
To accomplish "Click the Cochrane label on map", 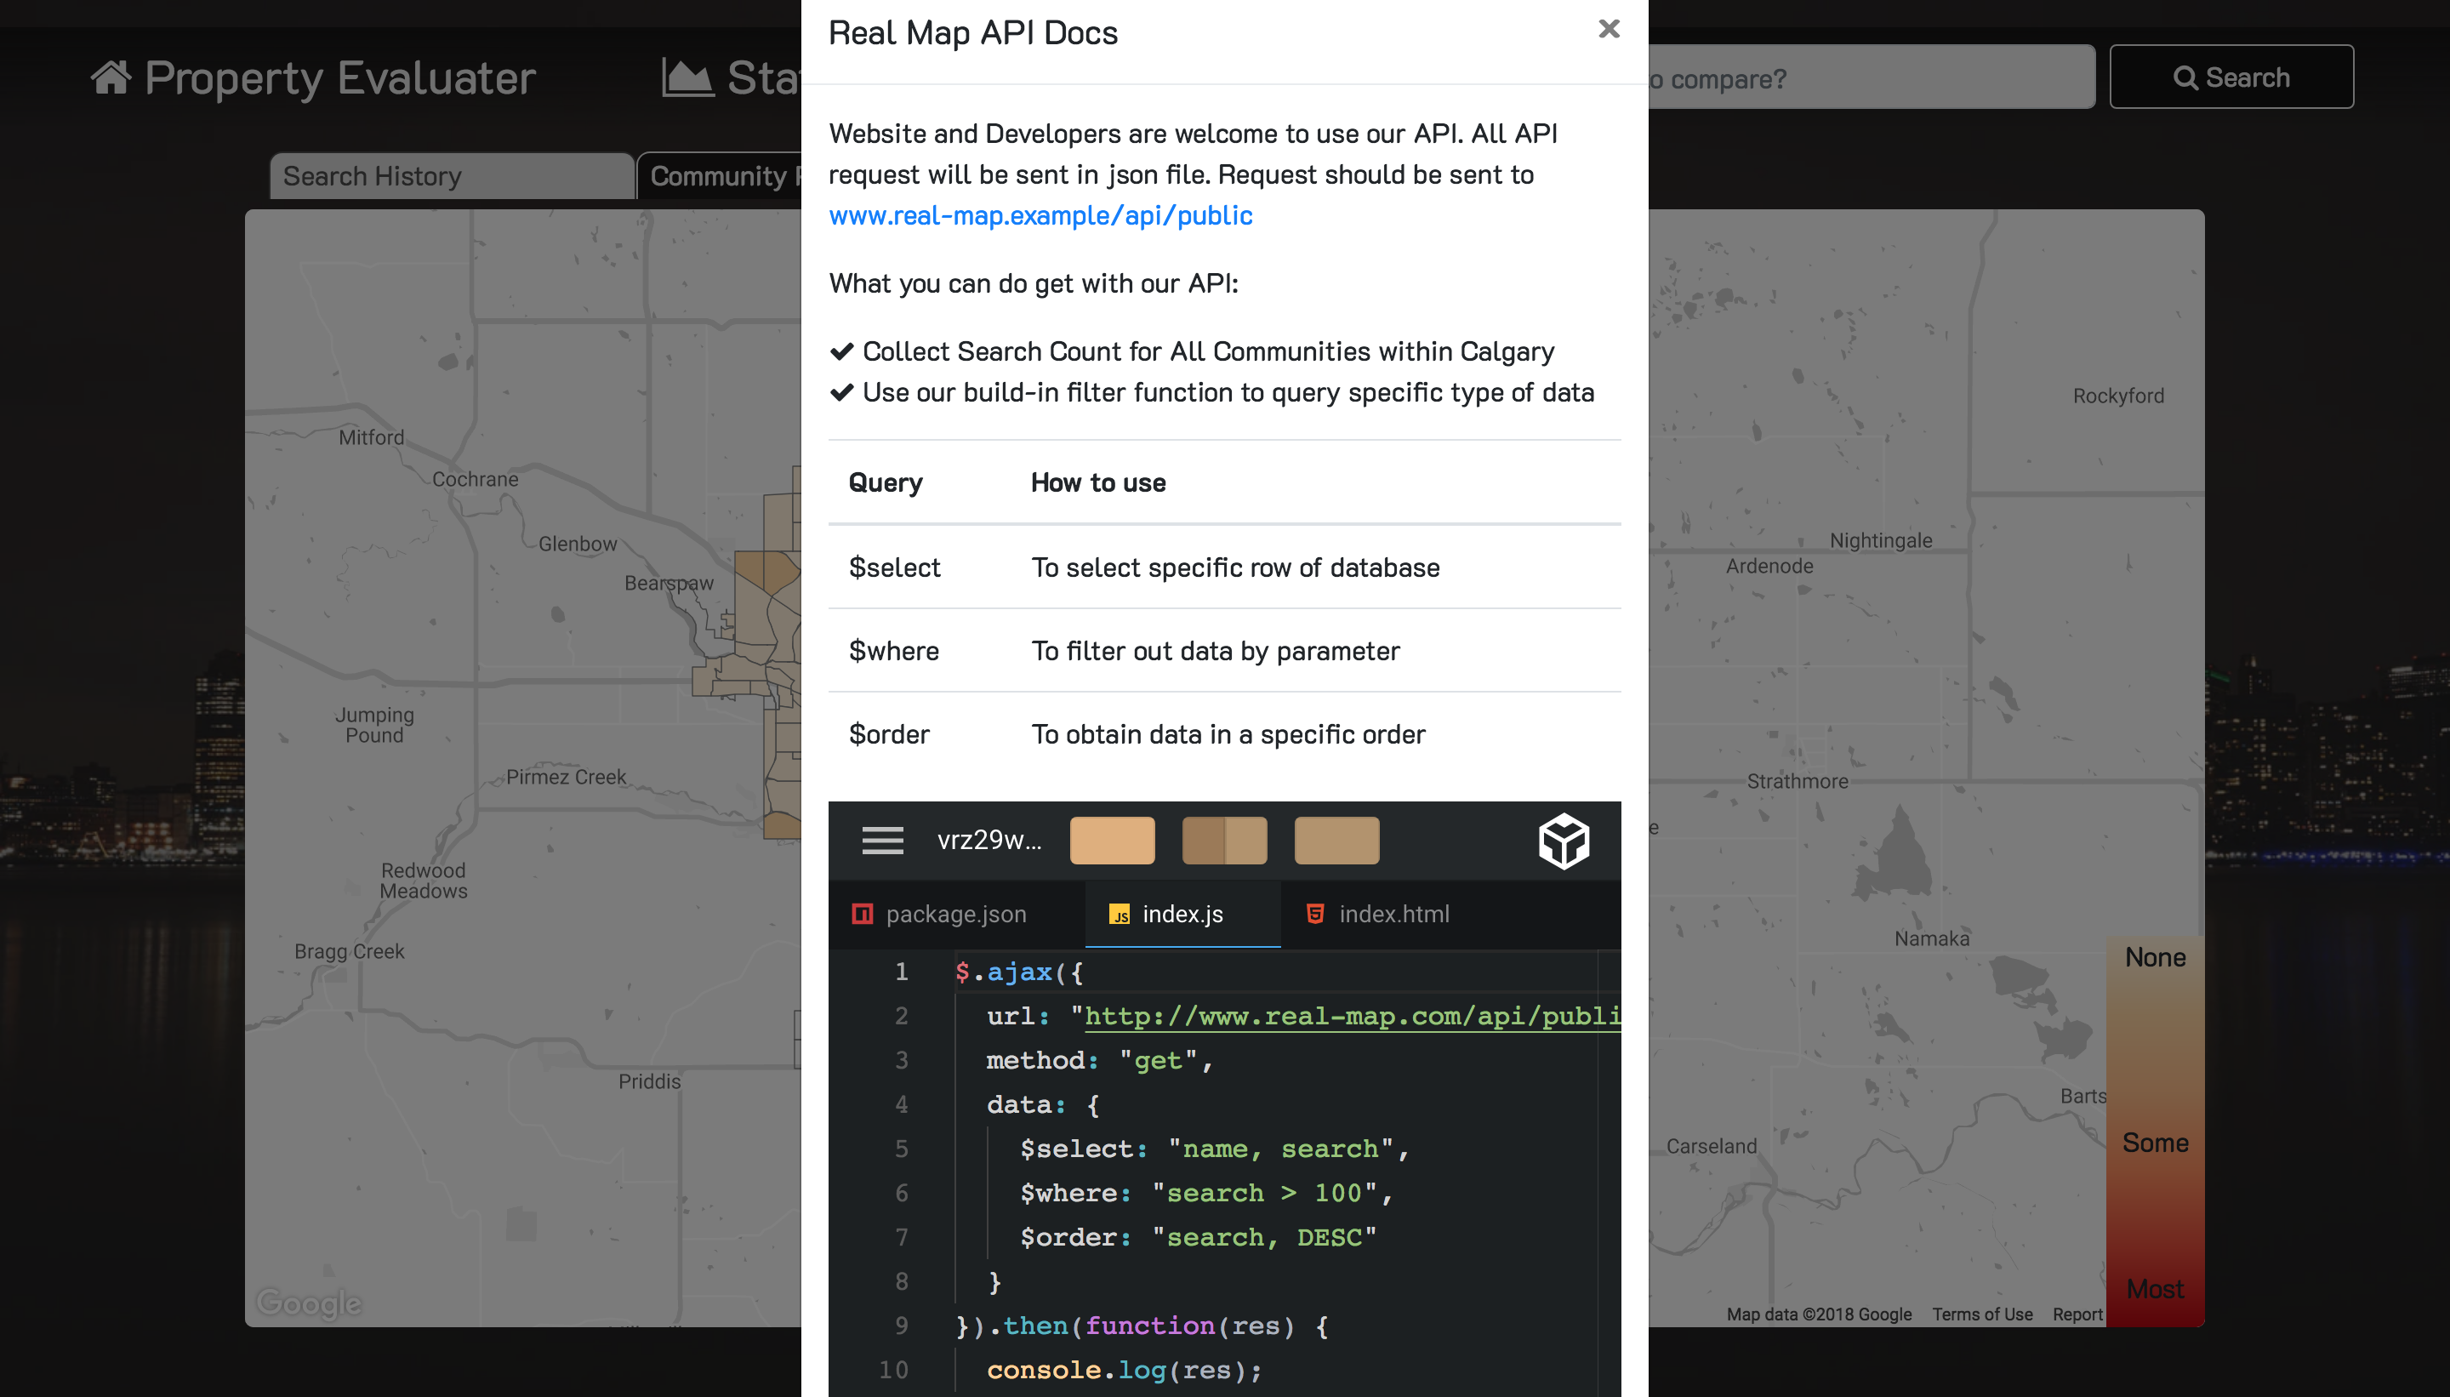I will pyautogui.click(x=475, y=479).
